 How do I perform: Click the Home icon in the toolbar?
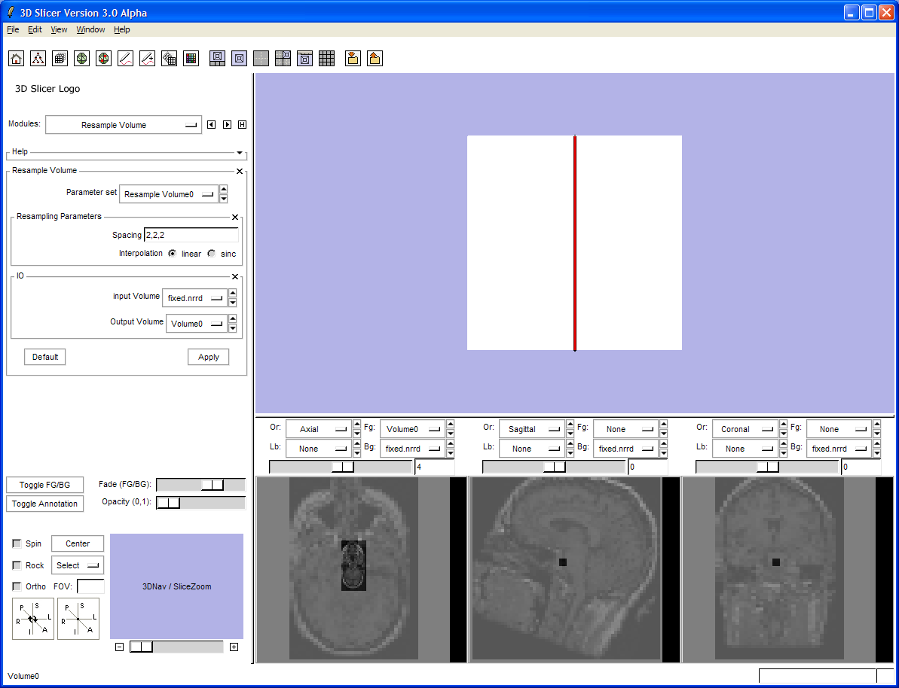(16, 59)
